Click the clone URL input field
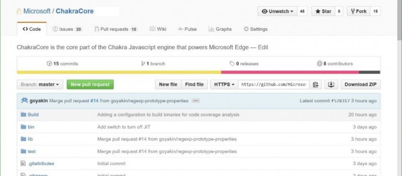The height and width of the screenshot is (176, 402). [x=273, y=84]
